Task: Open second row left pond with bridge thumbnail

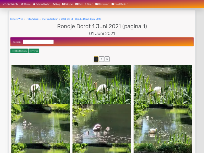Action: coord(41,124)
